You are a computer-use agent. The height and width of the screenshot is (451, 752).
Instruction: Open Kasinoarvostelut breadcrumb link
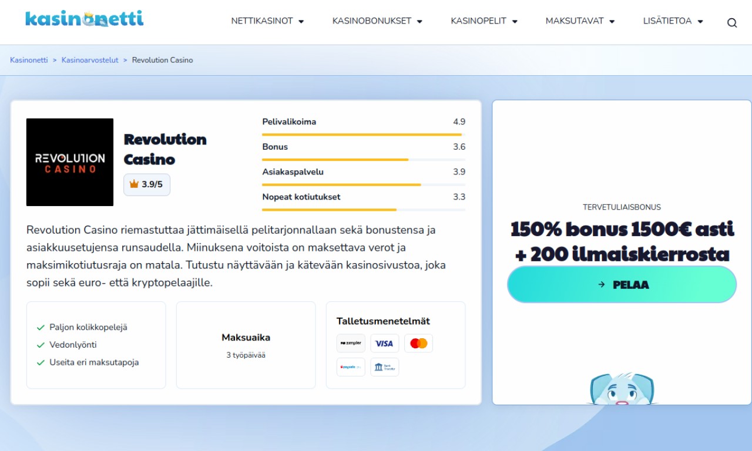point(90,60)
